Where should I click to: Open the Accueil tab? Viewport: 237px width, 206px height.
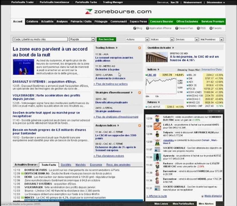point(18,21)
